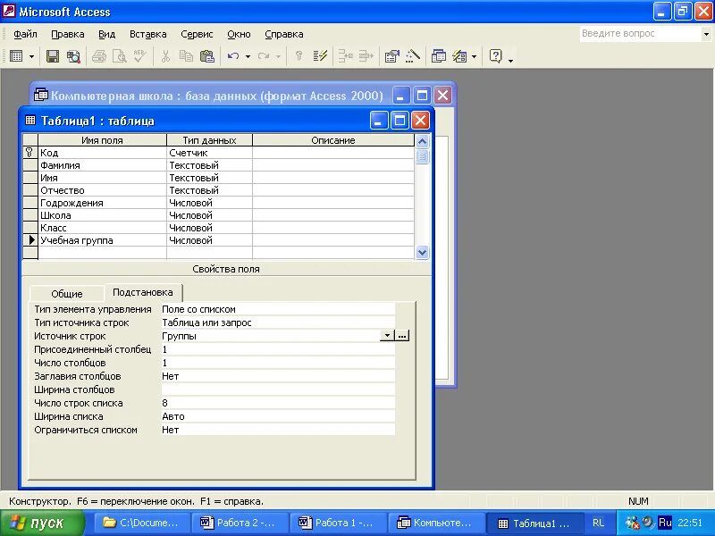The image size is (715, 536).
Task: Click the Тип источника строк value
Action: [x=278, y=322]
